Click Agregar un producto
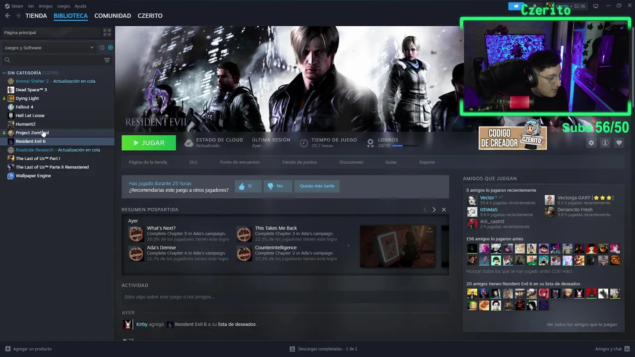The image size is (635, 357). pyautogui.click(x=28, y=349)
